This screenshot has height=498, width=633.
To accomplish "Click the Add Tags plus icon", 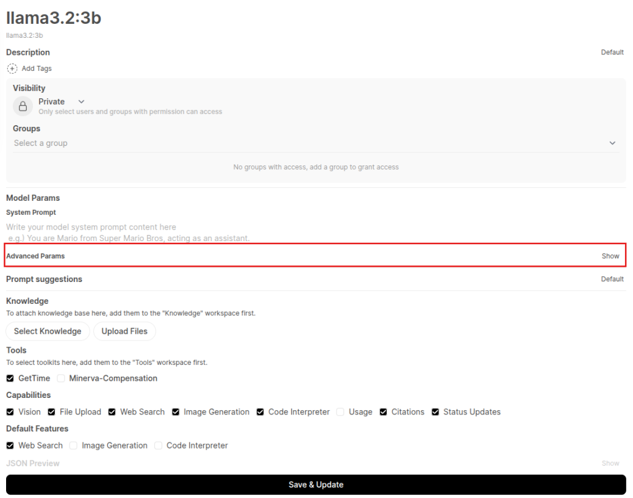I will (x=12, y=69).
